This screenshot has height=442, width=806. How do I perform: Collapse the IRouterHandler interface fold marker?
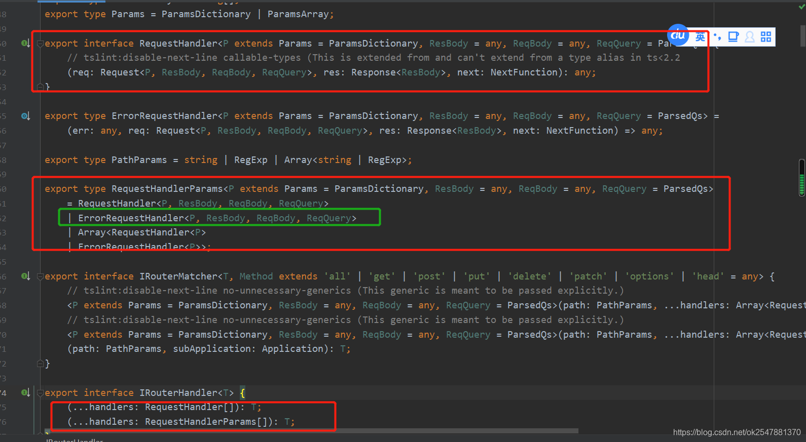coord(40,393)
